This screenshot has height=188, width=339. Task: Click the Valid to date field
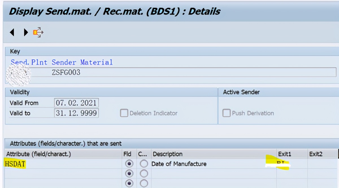click(x=77, y=113)
